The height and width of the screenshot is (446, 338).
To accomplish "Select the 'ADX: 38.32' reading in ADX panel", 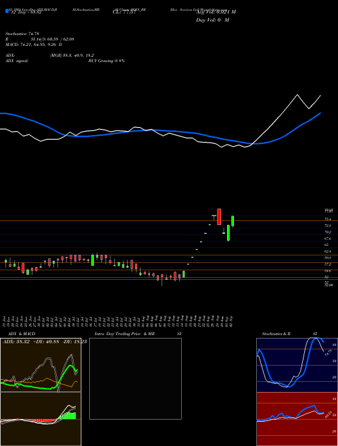I will (16, 342).
